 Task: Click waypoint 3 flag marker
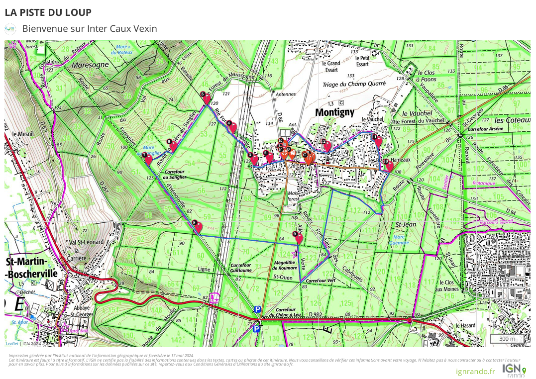click(x=254, y=159)
